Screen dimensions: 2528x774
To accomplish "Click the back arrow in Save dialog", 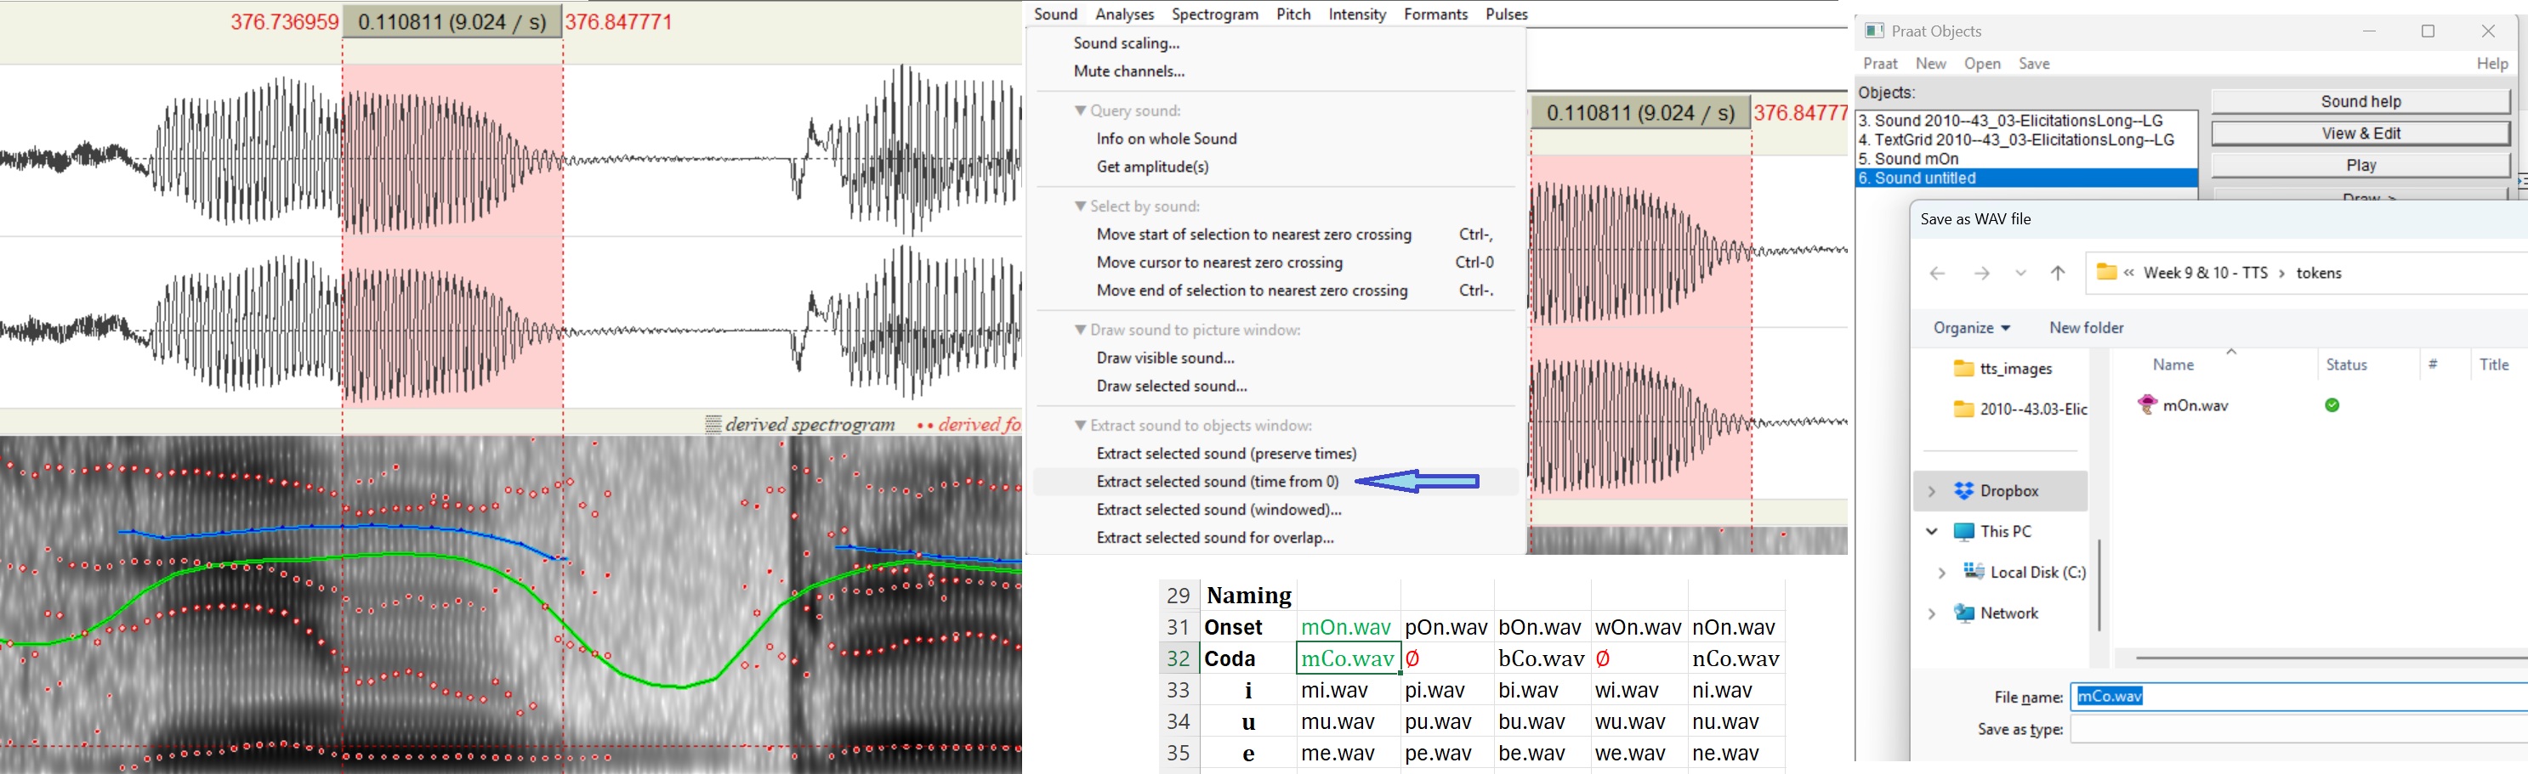I will coord(1937,274).
